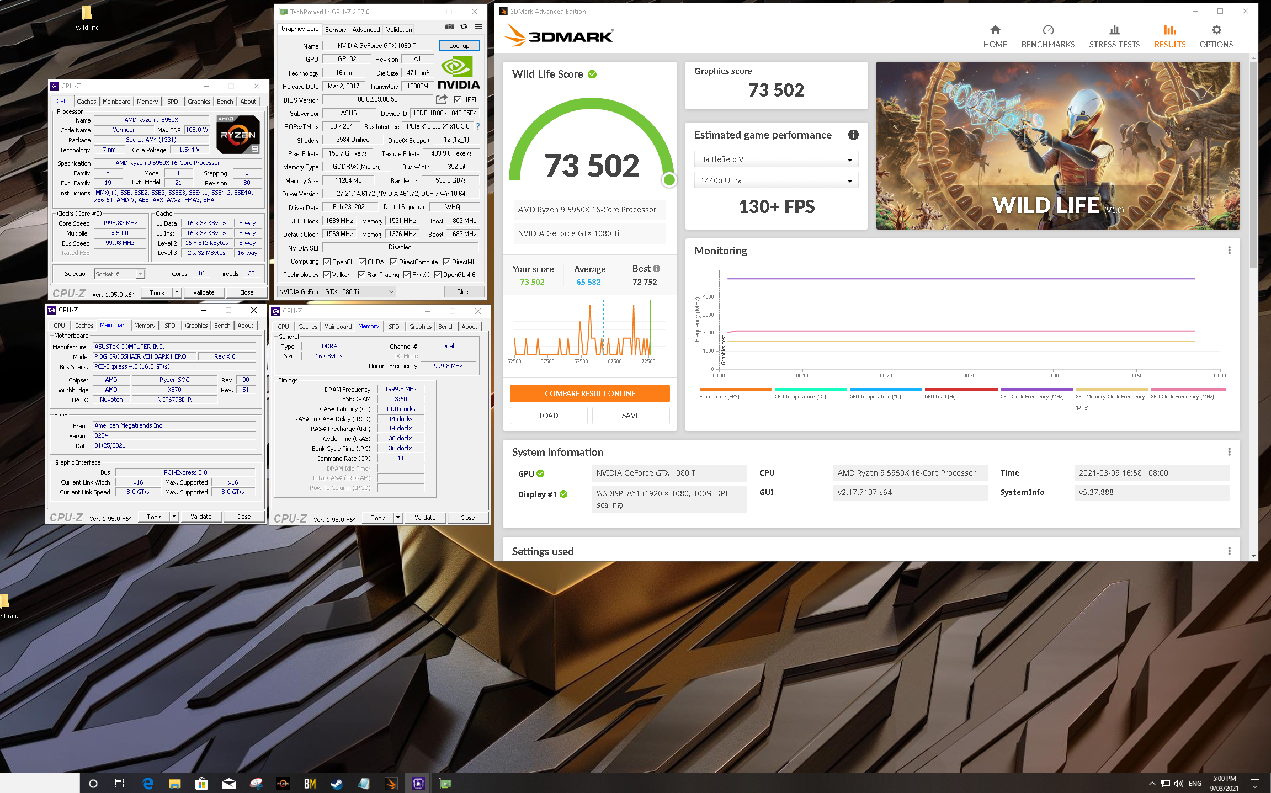
Task: Click the SAVE button in 3DMark
Action: click(x=631, y=416)
